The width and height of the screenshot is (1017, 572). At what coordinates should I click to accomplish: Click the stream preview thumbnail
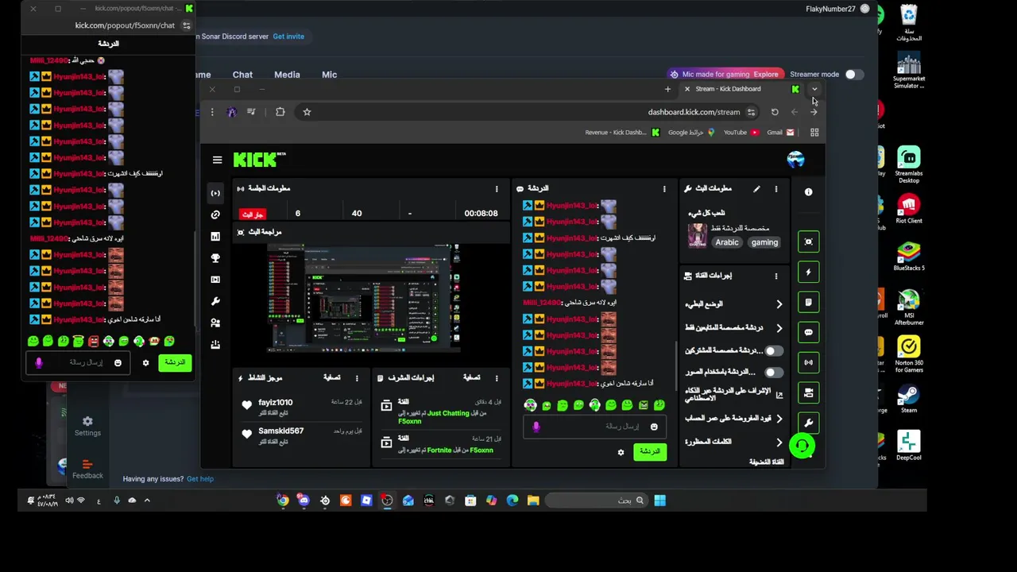(x=363, y=298)
